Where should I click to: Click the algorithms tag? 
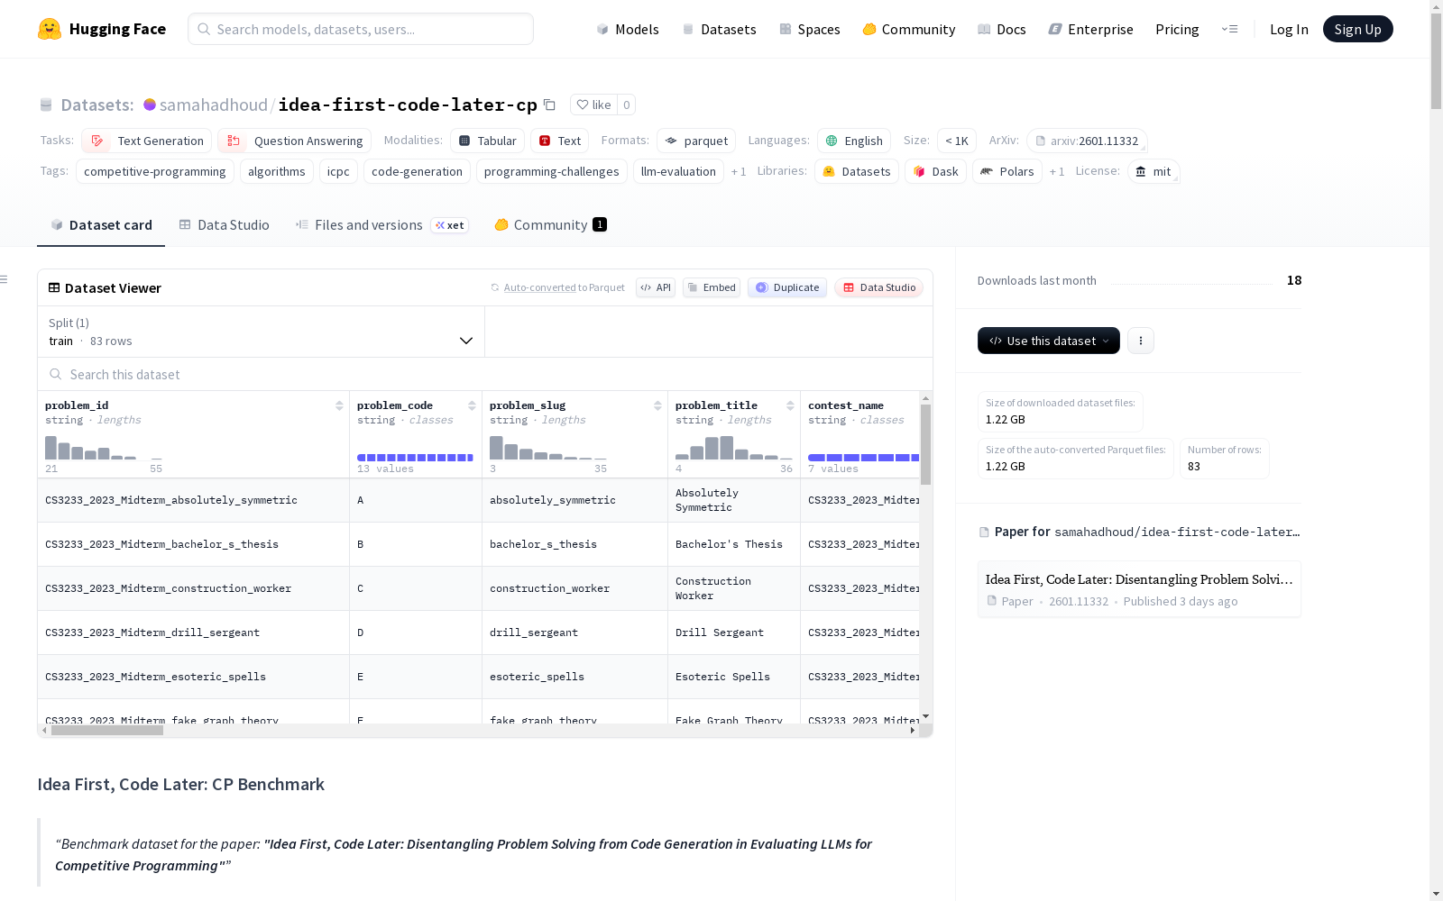(x=277, y=171)
